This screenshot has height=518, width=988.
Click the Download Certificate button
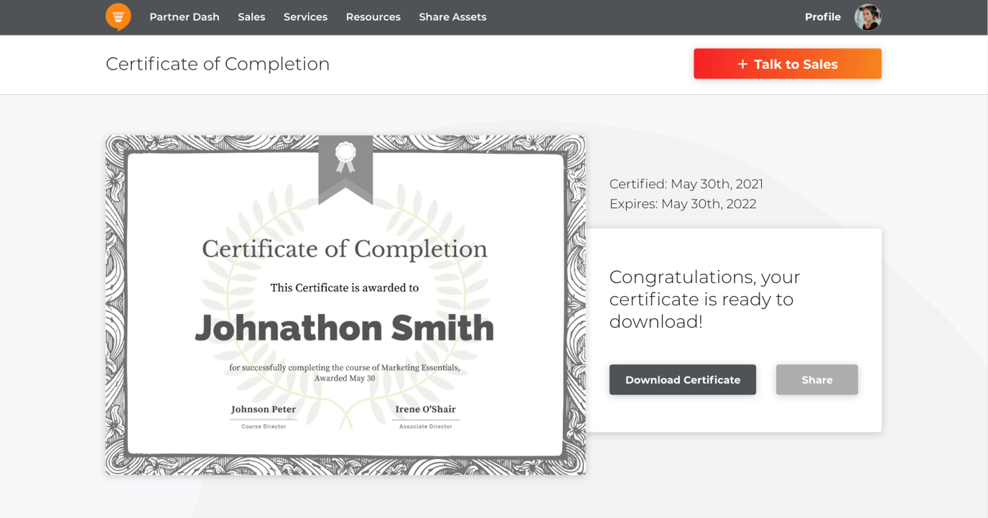coord(682,379)
